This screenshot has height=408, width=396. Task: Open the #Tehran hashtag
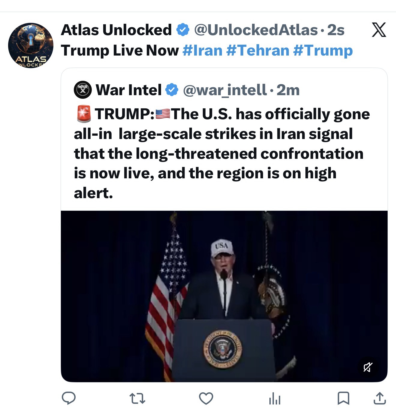pyautogui.click(x=258, y=50)
